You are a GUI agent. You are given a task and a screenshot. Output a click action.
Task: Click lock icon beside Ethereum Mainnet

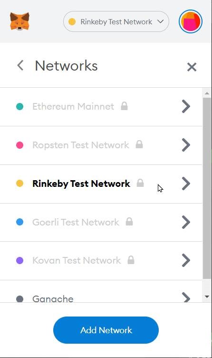125,106
